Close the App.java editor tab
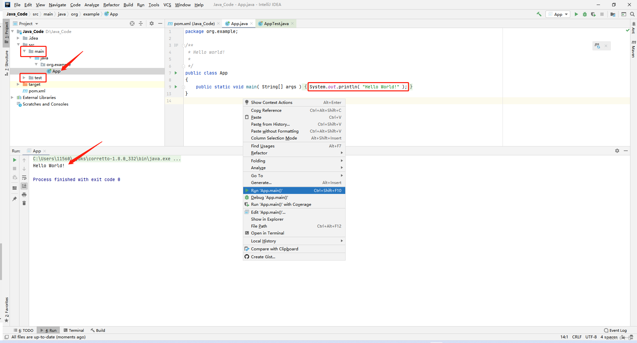 [251, 23]
